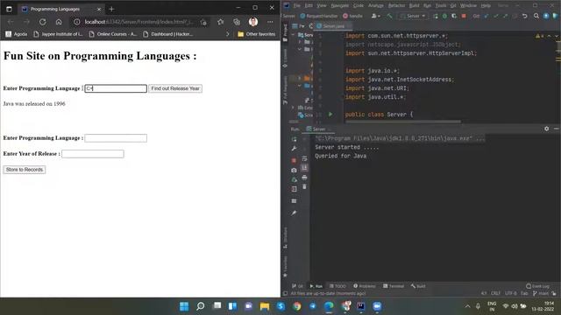
Task: Open user account dropdown in IntelliJ toolbar
Action: point(376,16)
